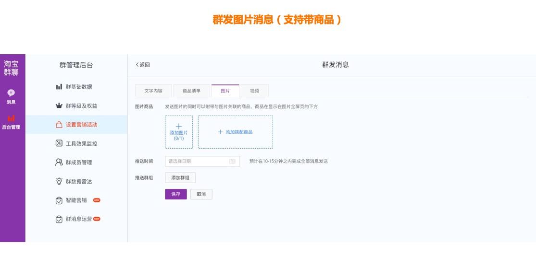Click the clipboard icon for 智能营销
The width and height of the screenshot is (536, 257).
click(59, 200)
